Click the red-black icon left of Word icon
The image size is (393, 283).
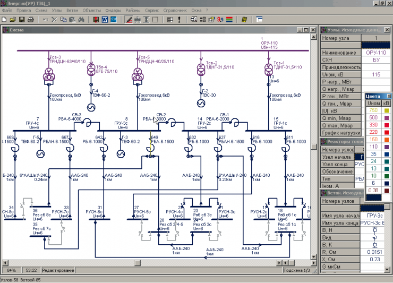tap(96, 20)
